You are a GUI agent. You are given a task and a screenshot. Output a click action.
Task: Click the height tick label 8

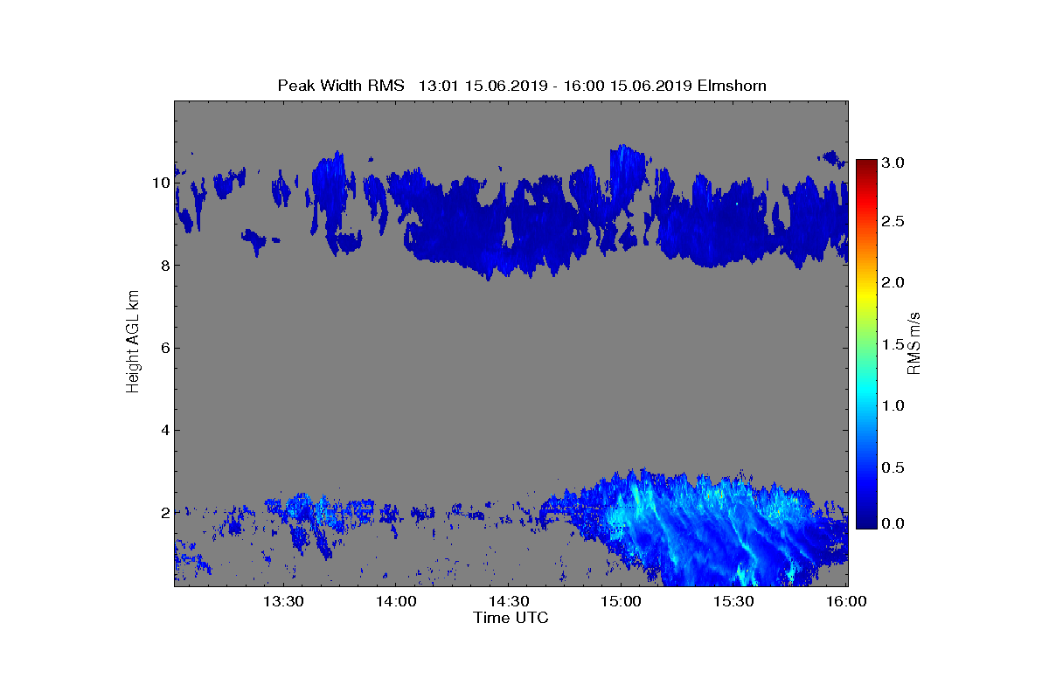(164, 266)
